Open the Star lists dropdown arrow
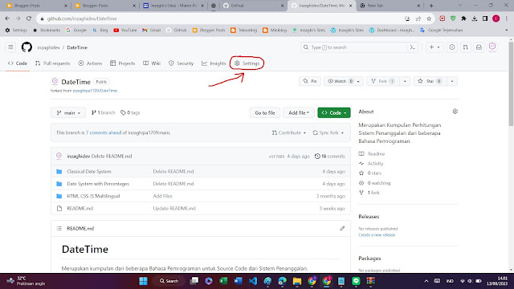 (x=452, y=81)
